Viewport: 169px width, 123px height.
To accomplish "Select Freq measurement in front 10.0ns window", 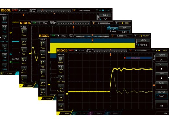I will [61, 69].
